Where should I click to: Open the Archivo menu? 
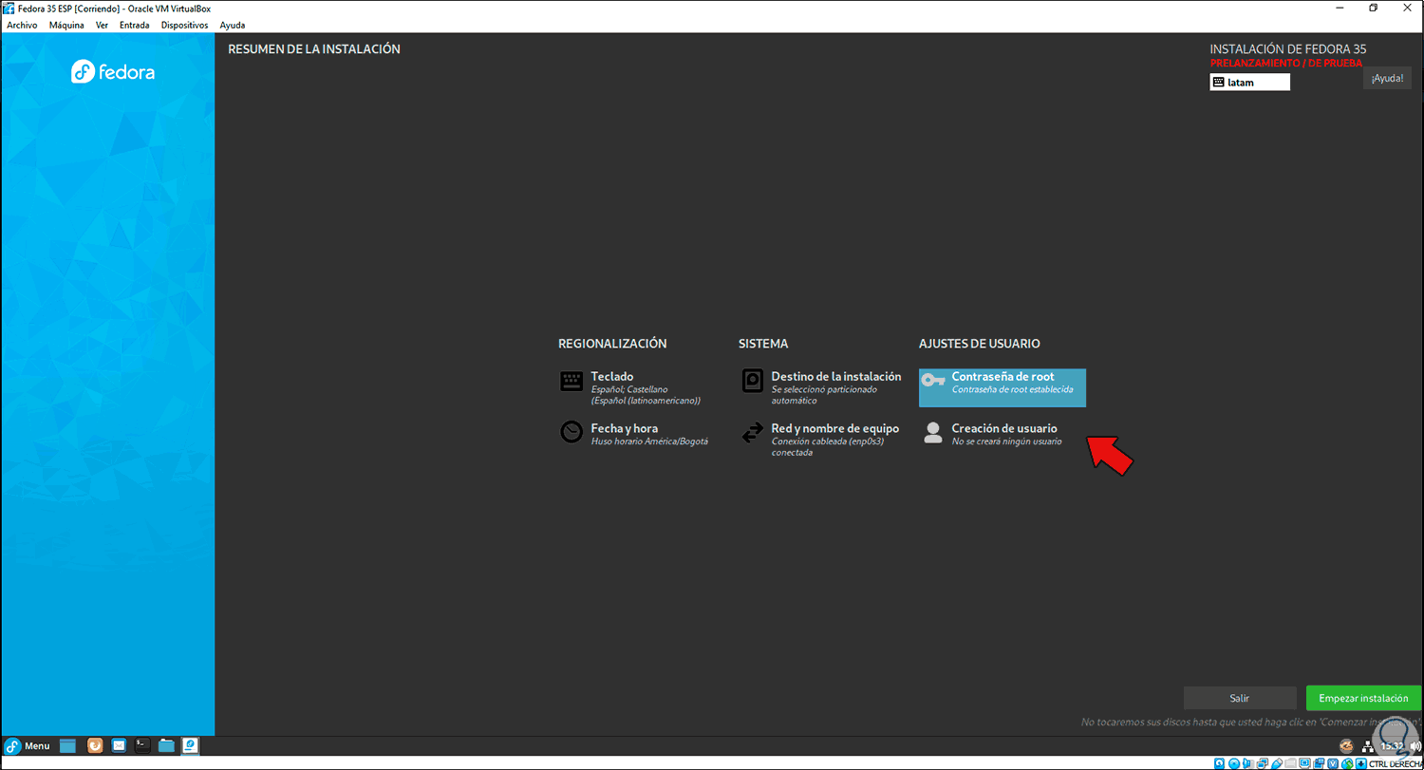(22, 26)
